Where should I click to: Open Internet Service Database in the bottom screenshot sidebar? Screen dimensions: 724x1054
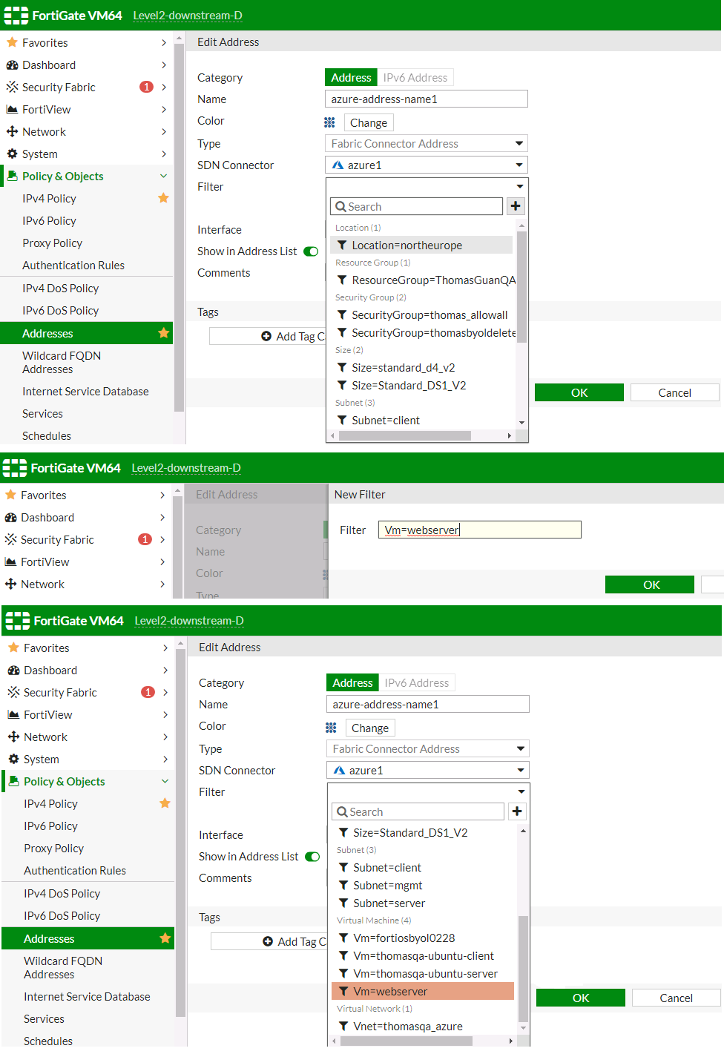click(x=87, y=996)
